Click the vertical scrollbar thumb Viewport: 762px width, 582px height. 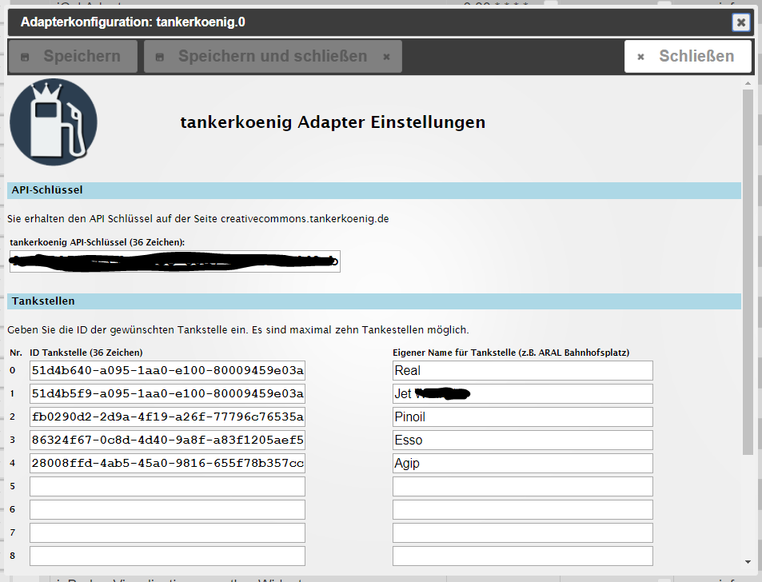tap(748, 272)
